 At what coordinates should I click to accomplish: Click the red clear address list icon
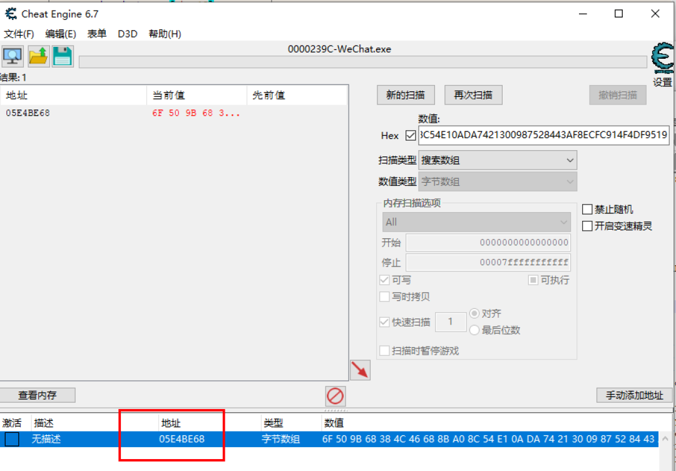tap(335, 396)
